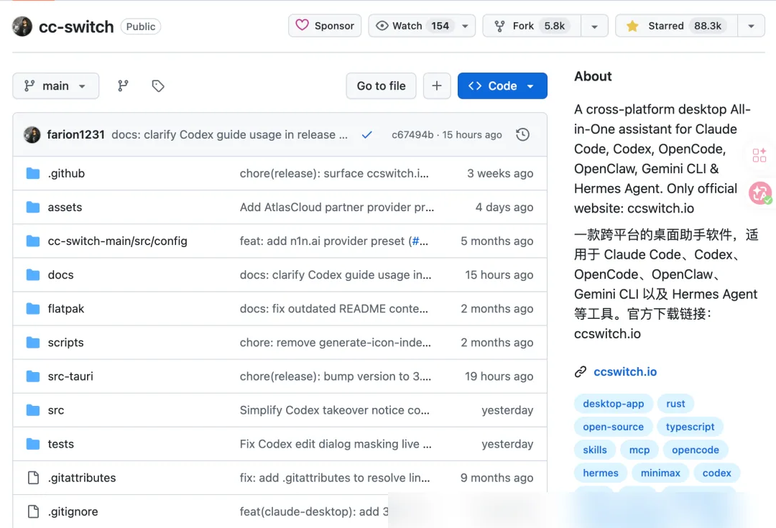Open the branches view icon
776x528 pixels.
pyautogui.click(x=123, y=86)
